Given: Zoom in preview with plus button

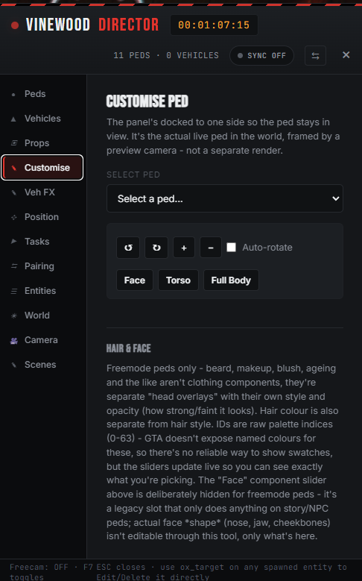Looking at the screenshot, I should [184, 248].
